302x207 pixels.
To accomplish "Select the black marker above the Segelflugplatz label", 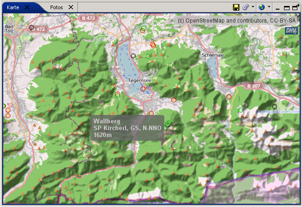I will coord(274,106).
